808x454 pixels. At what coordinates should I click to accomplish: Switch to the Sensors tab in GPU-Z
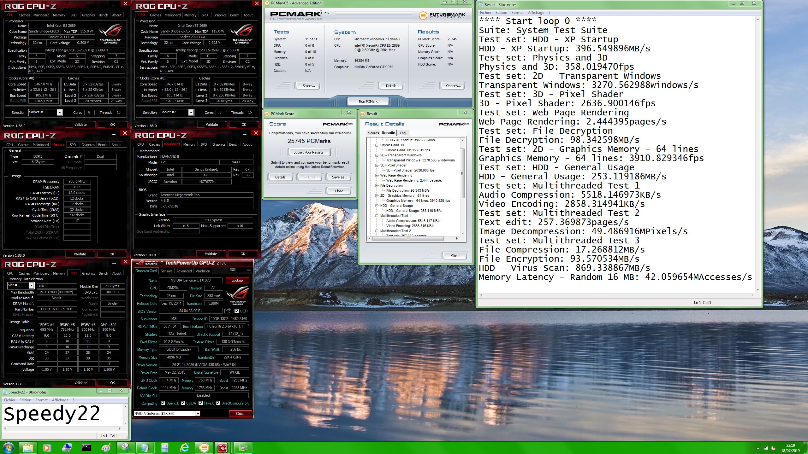pyautogui.click(x=166, y=271)
